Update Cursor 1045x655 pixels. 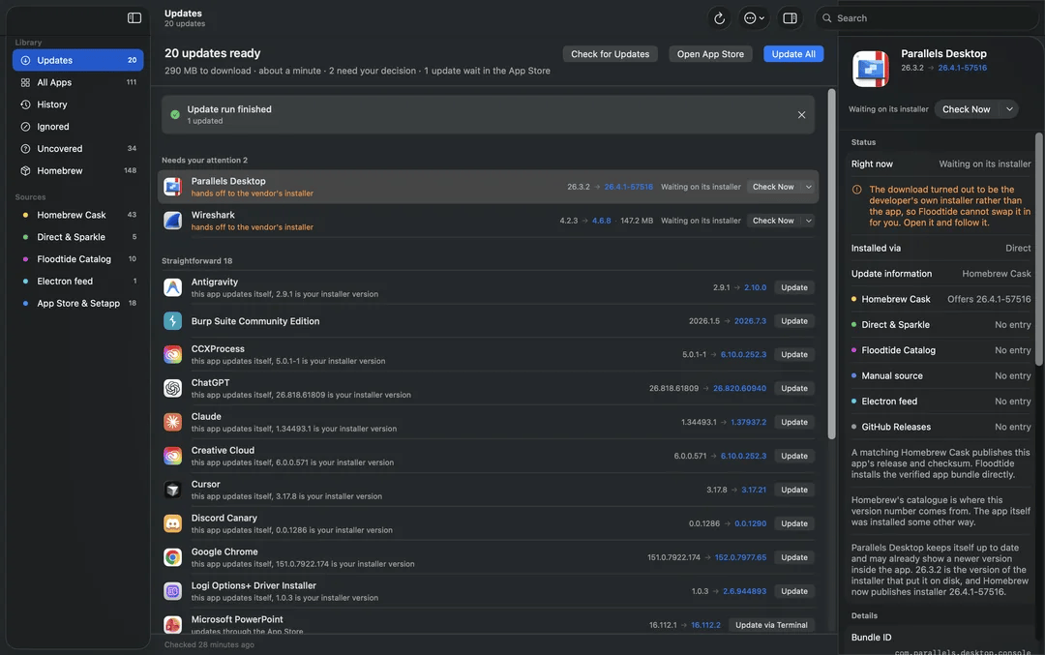(x=794, y=490)
